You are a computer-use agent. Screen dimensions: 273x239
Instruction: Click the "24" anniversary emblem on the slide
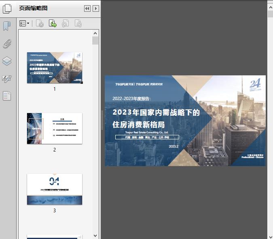point(256,85)
